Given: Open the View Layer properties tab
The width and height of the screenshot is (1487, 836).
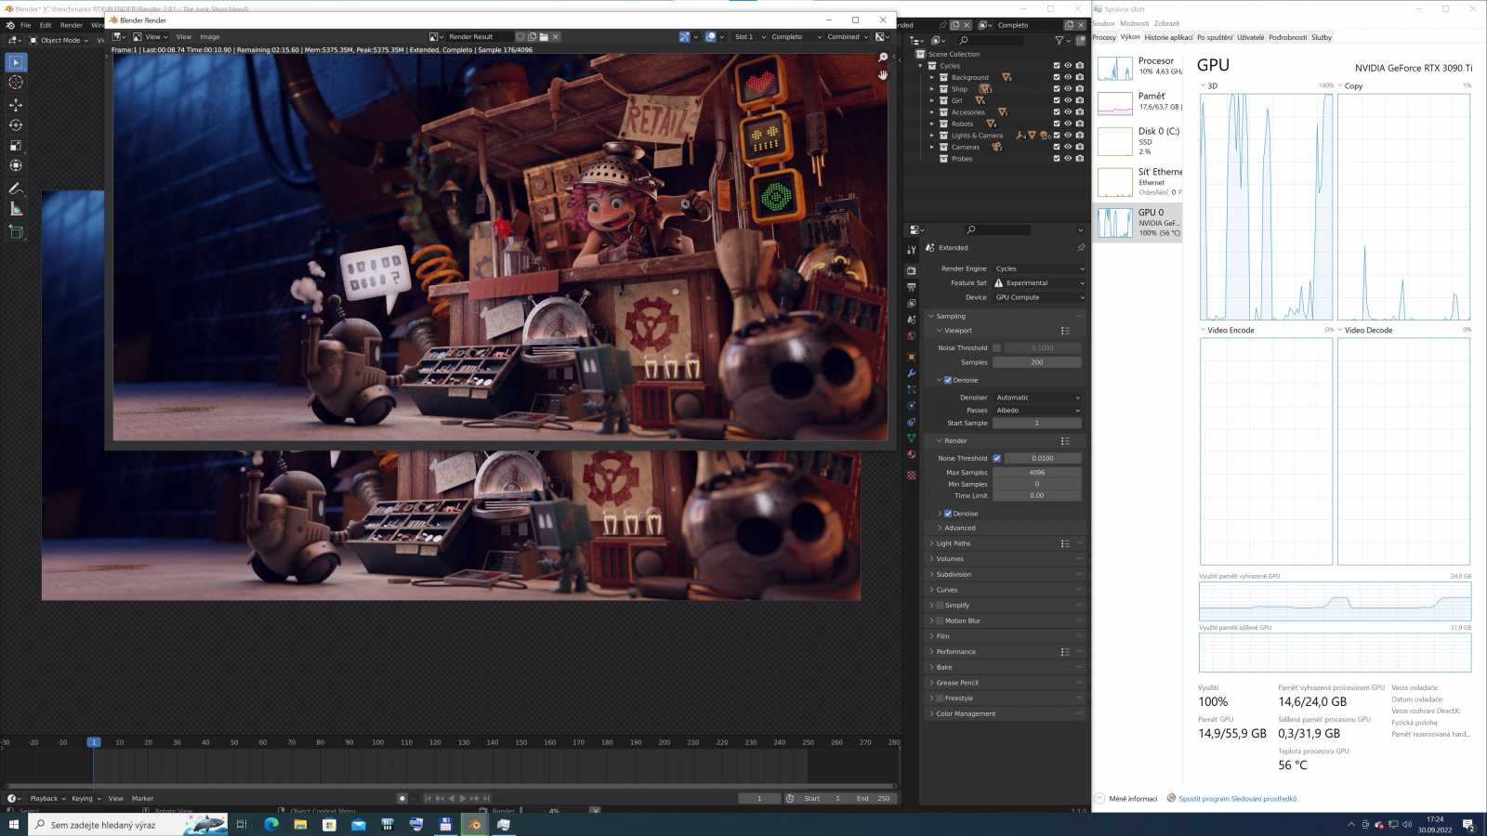Looking at the screenshot, I should [x=912, y=304].
